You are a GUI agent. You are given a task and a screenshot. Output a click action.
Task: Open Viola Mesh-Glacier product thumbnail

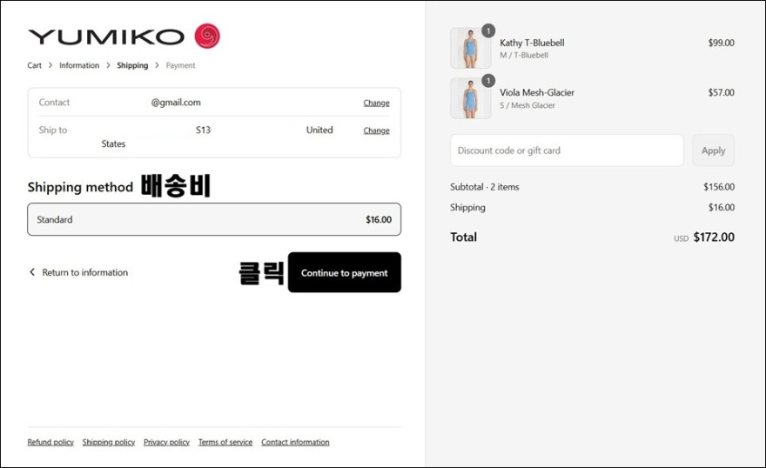(470, 98)
